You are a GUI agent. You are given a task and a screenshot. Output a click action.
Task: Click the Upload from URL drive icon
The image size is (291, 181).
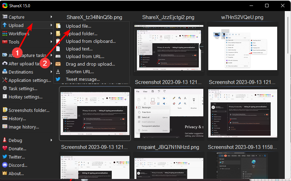click(58, 56)
